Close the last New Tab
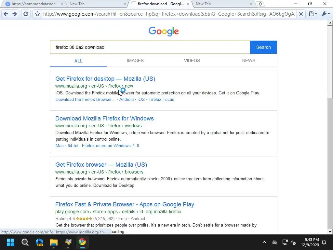 (251, 4)
